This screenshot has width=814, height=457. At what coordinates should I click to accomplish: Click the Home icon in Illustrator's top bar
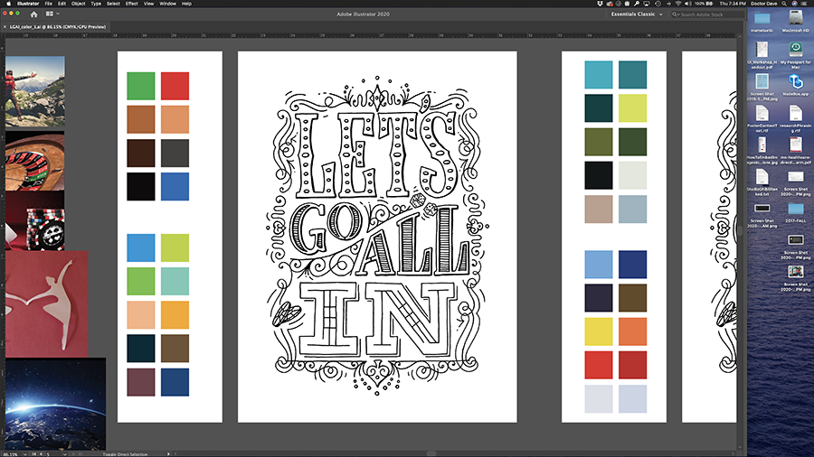33,14
